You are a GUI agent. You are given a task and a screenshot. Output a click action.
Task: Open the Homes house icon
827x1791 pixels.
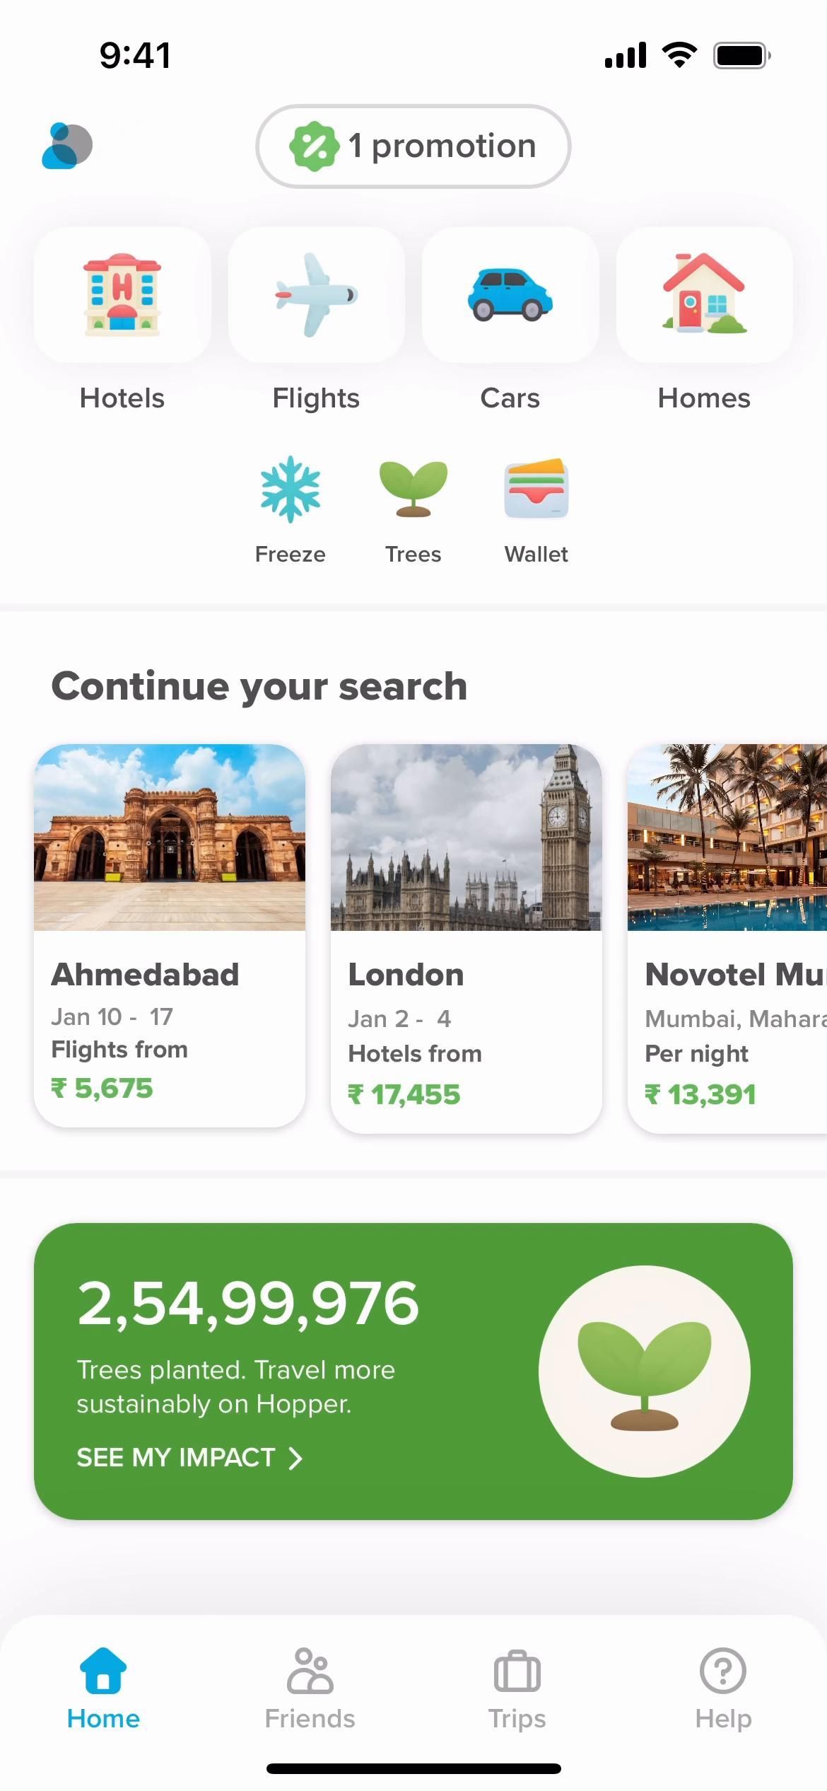(x=704, y=295)
